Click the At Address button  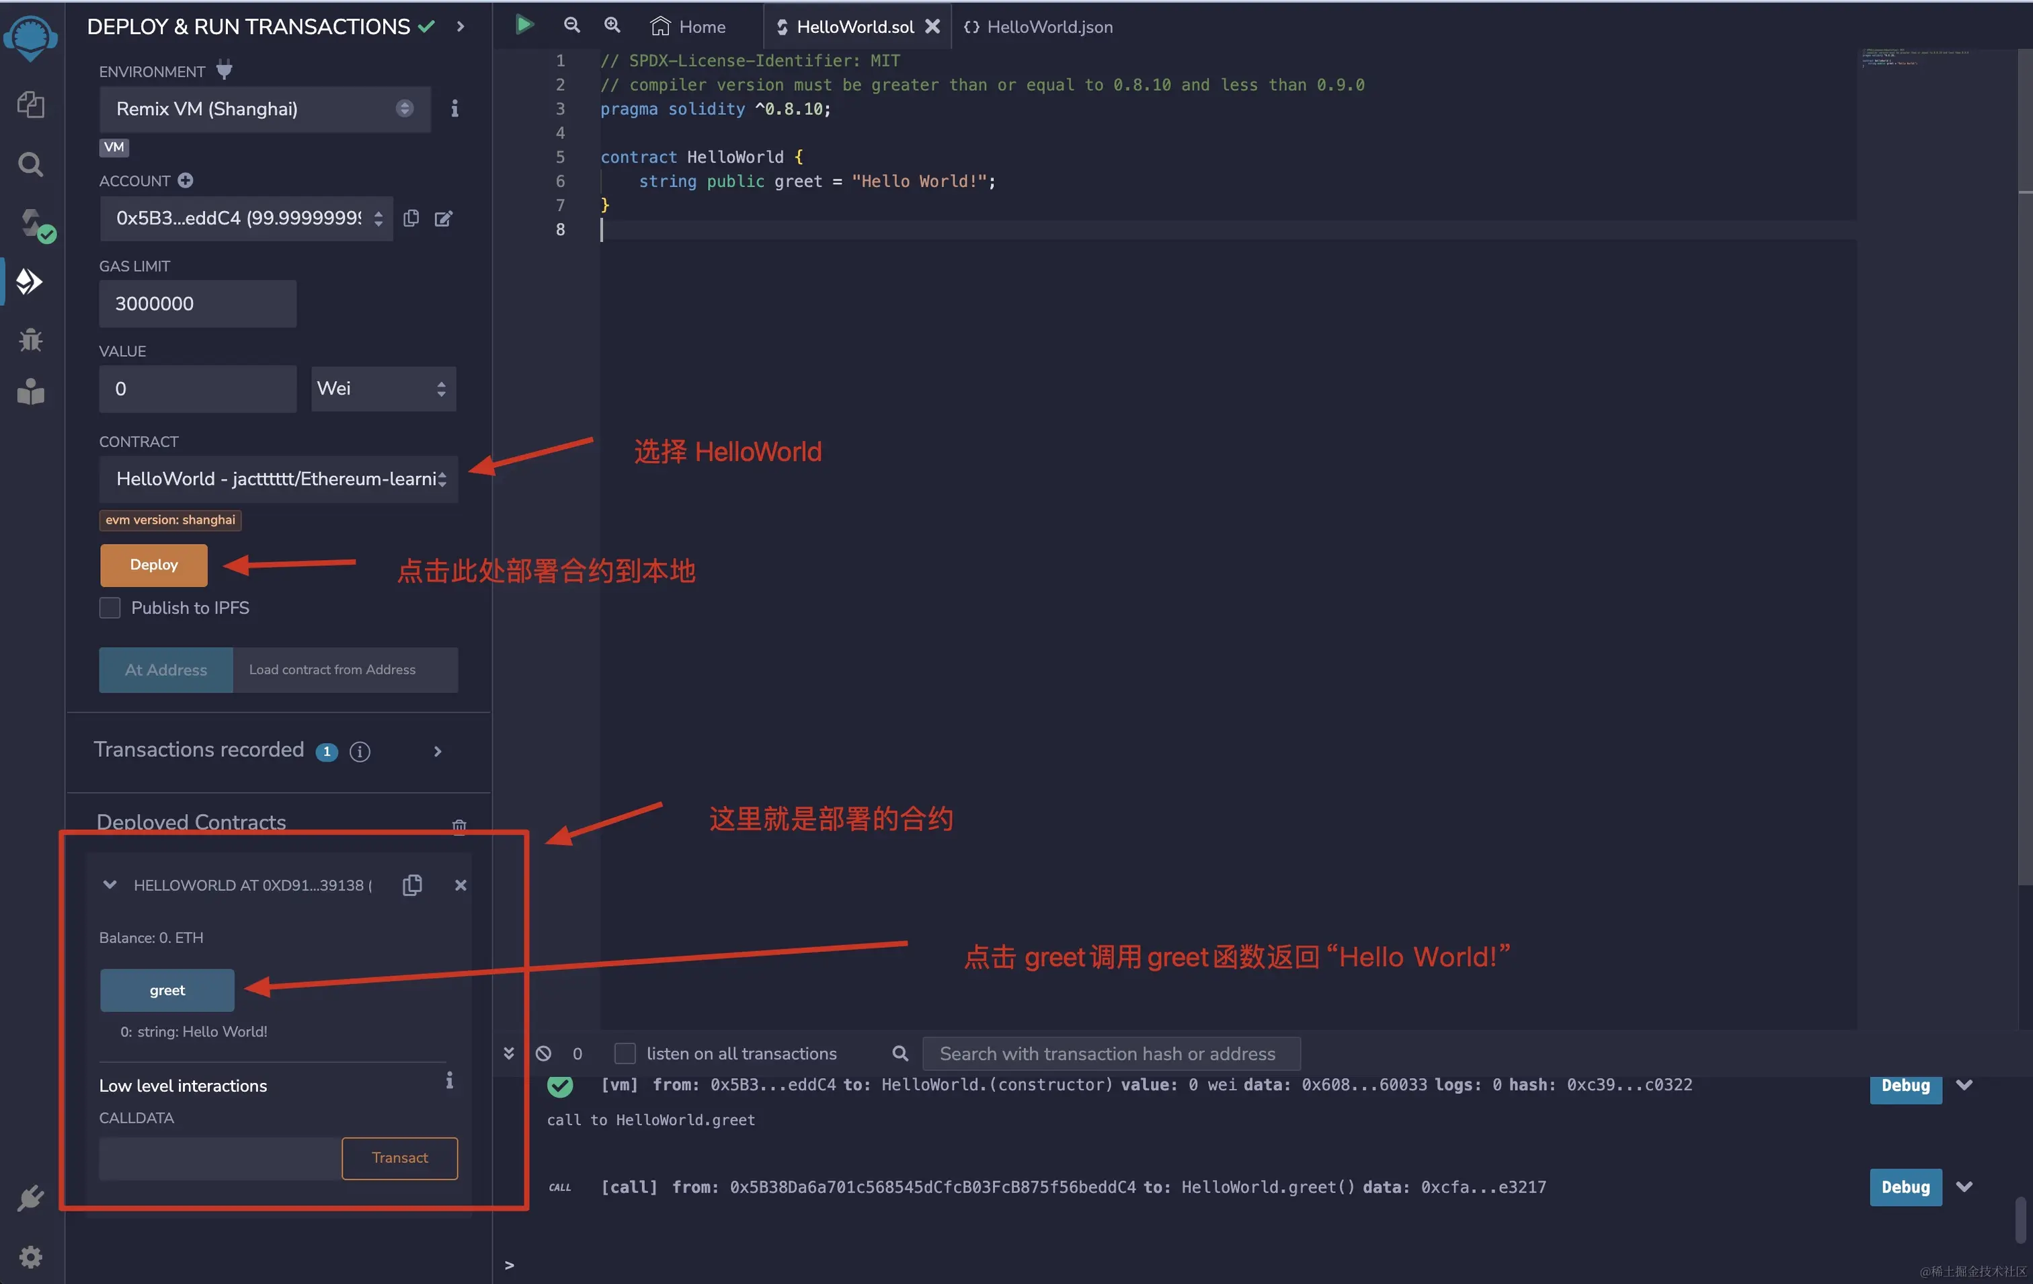(x=165, y=670)
